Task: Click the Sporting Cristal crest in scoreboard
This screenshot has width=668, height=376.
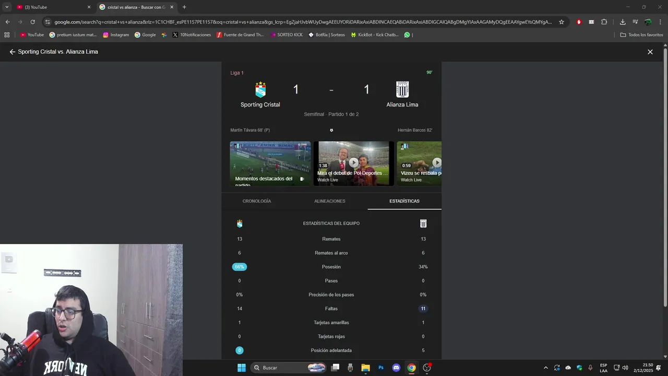Action: [260, 89]
